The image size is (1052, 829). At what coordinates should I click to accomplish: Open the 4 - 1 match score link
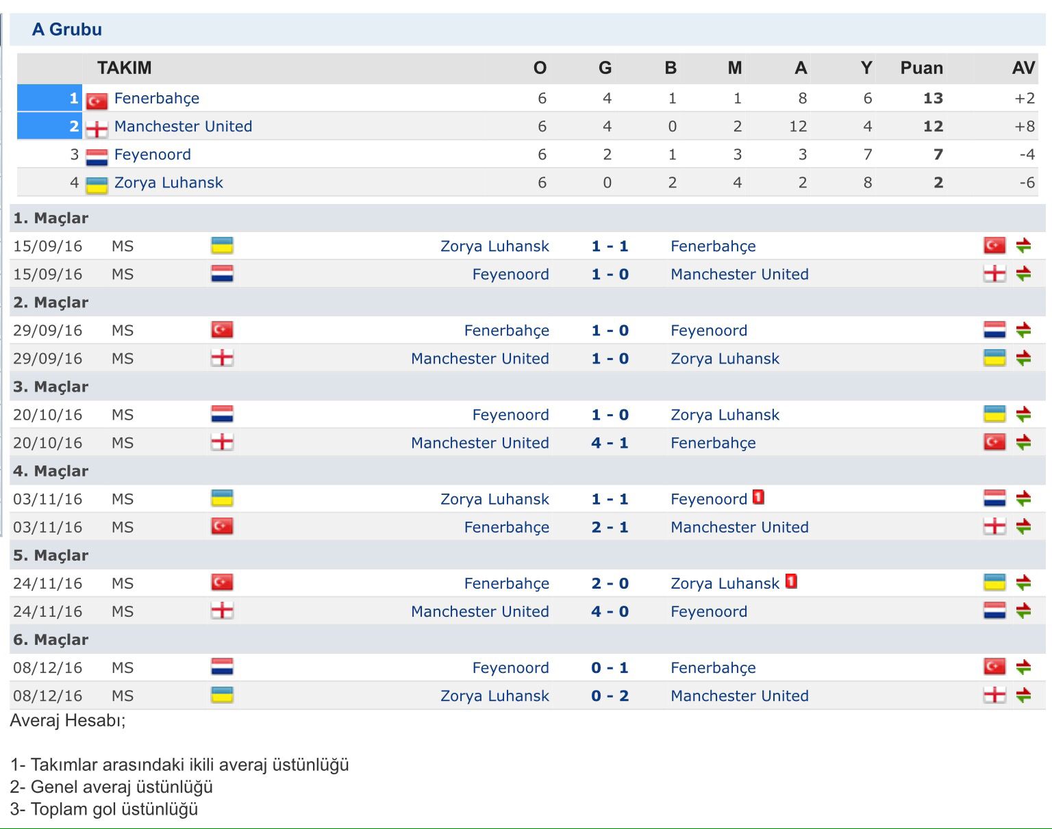click(x=610, y=442)
